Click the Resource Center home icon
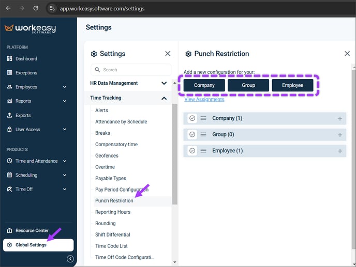The height and width of the screenshot is (267, 356). pos(9,230)
